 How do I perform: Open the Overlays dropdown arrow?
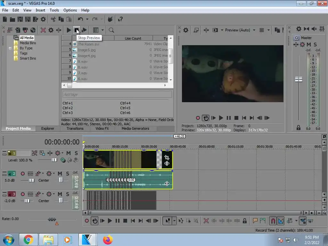tap(268, 30)
